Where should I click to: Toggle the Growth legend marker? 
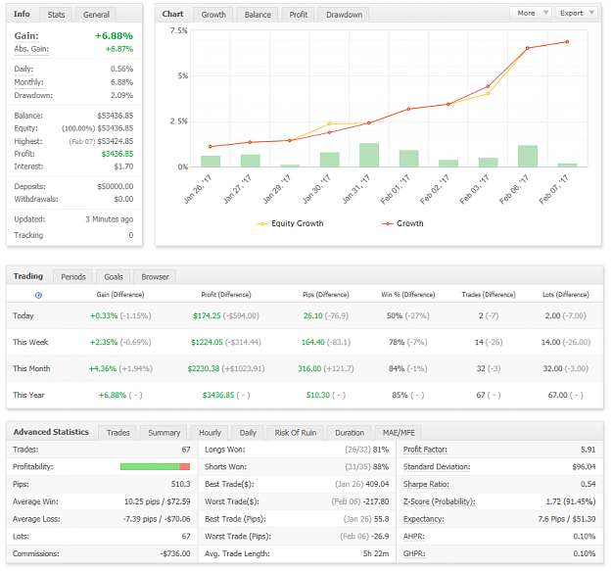pos(387,223)
